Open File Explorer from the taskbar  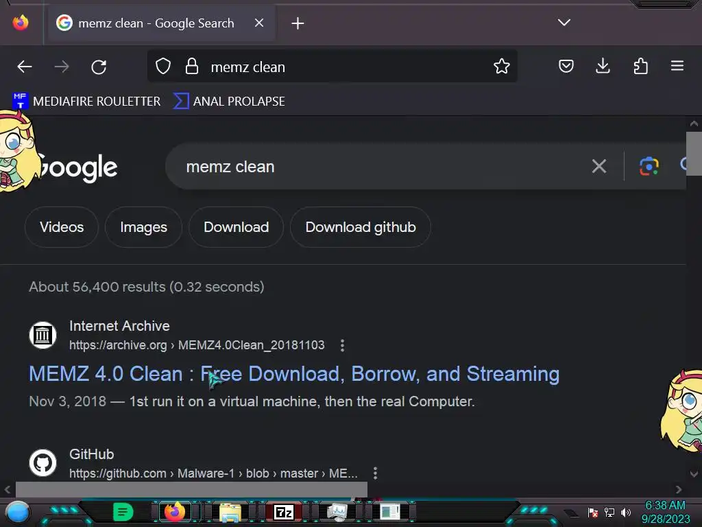click(x=230, y=512)
